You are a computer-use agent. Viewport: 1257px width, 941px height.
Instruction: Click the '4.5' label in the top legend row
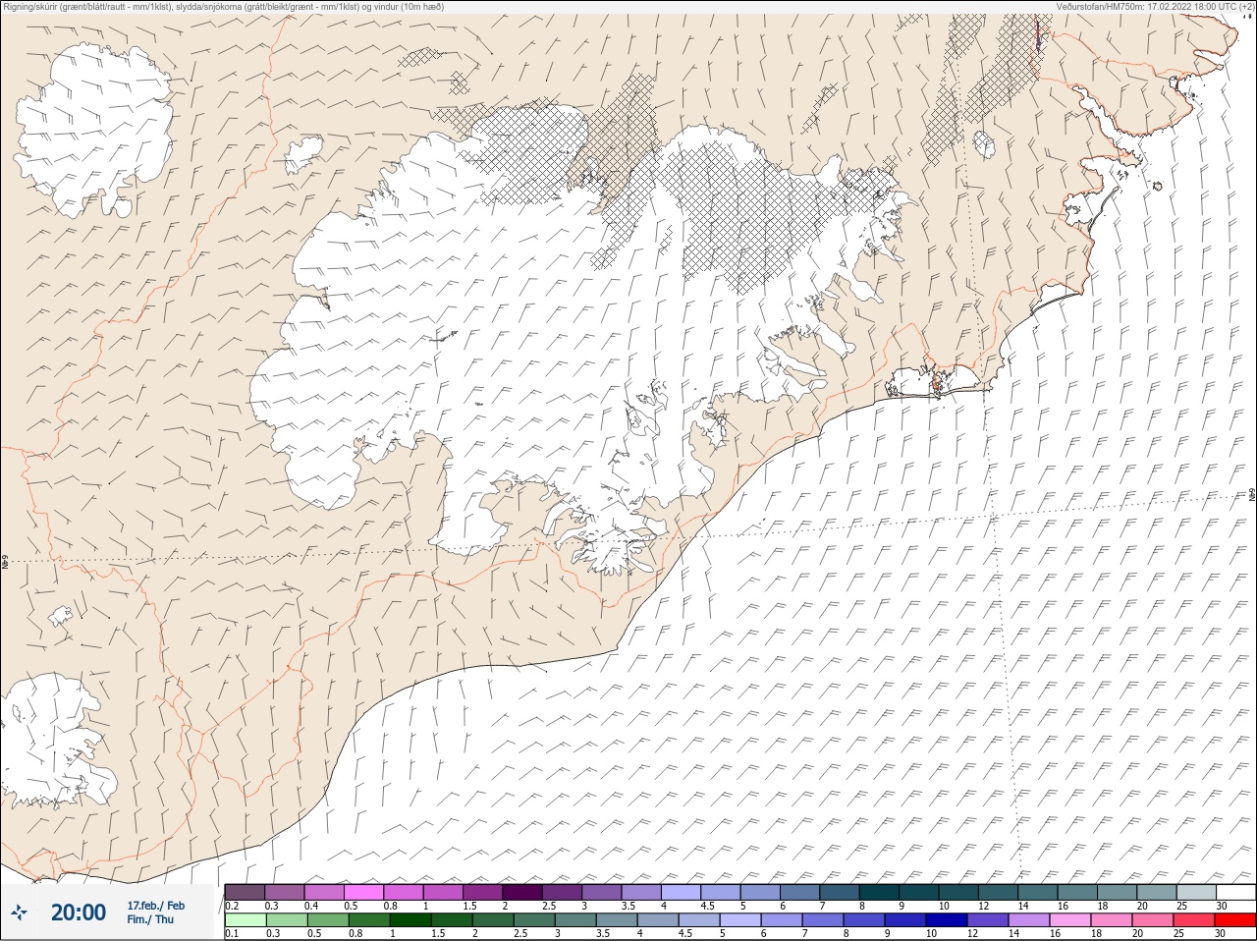tap(707, 906)
